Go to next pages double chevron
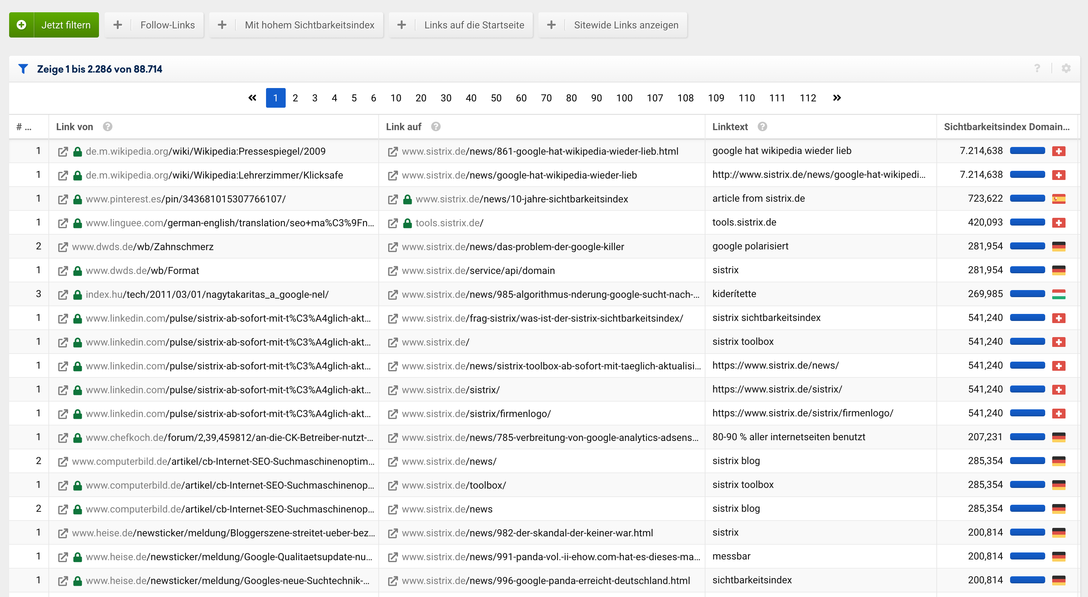Image resolution: width=1088 pixels, height=597 pixels. (x=837, y=98)
